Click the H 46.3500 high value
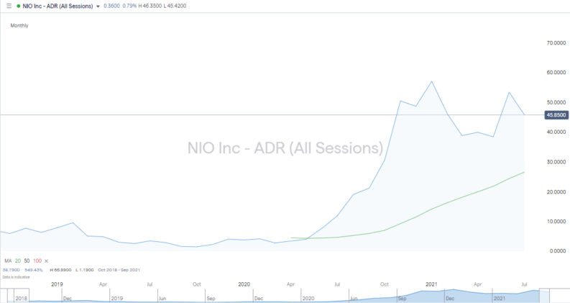The height and width of the screenshot is (303, 570). [150, 6]
